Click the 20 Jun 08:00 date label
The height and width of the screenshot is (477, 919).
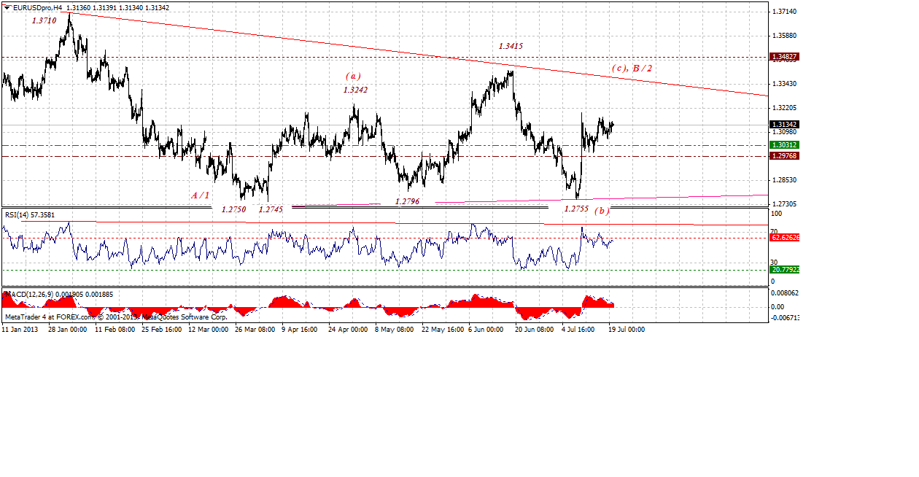tap(535, 329)
